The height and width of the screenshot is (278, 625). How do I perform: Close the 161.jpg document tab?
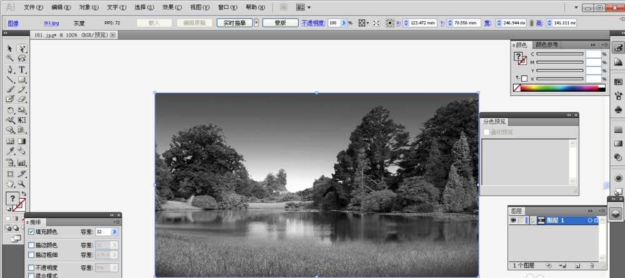pos(112,35)
